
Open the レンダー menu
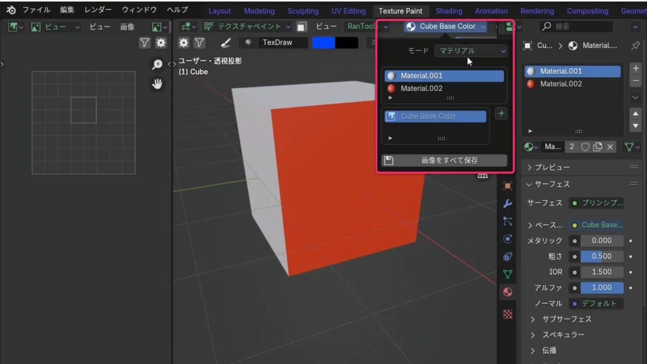(x=98, y=10)
